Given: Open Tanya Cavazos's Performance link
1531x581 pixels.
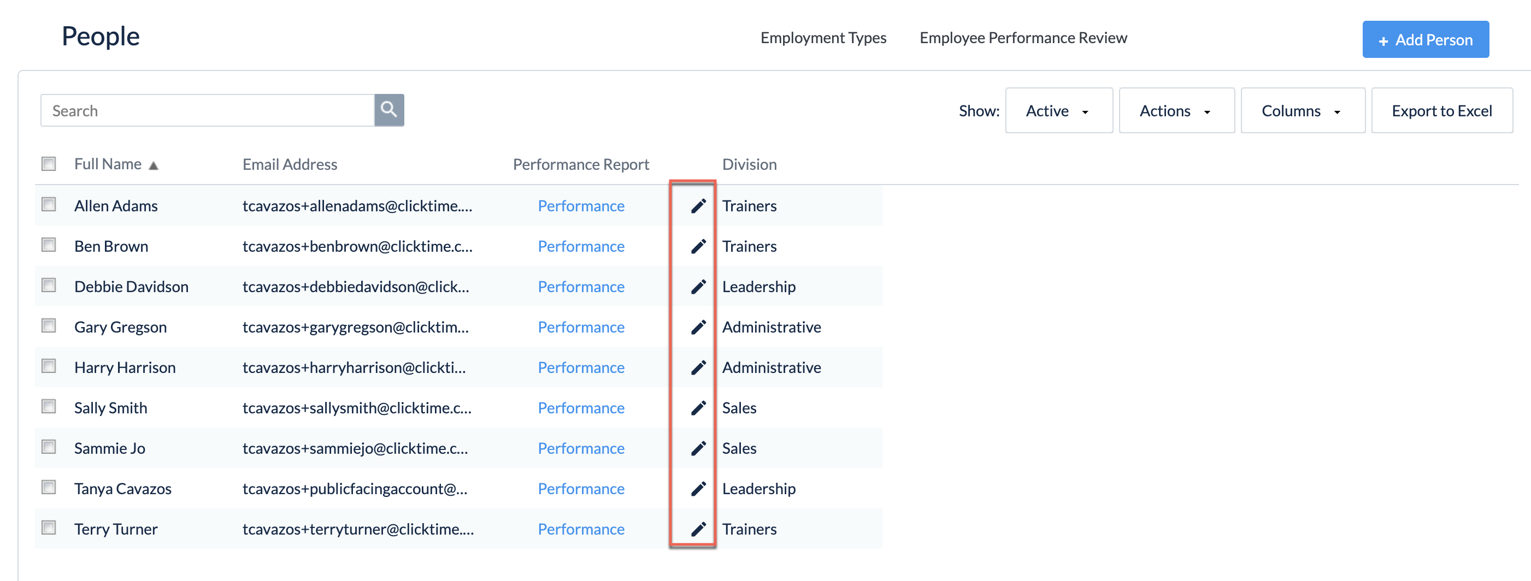Looking at the screenshot, I should point(581,489).
